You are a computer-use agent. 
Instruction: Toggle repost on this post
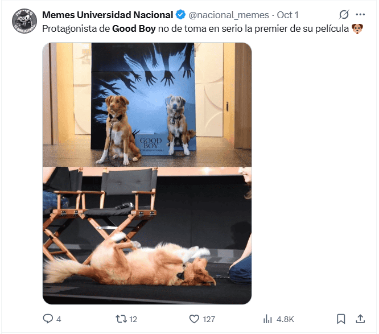pyautogui.click(x=121, y=319)
